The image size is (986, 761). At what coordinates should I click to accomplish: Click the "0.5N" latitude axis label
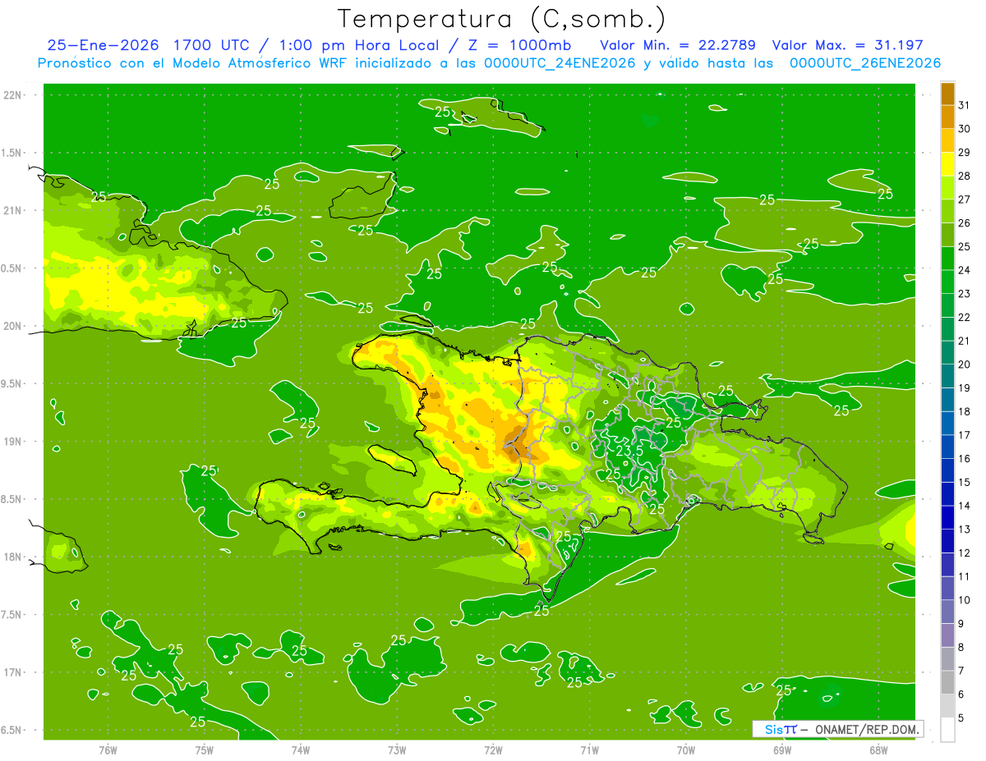coord(12,268)
